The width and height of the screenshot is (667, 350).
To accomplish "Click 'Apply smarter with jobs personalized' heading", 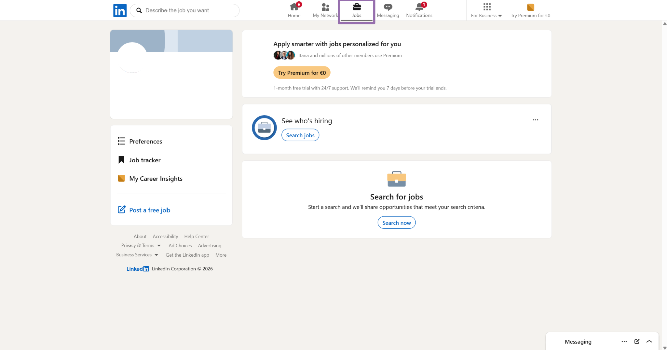I will tap(337, 44).
